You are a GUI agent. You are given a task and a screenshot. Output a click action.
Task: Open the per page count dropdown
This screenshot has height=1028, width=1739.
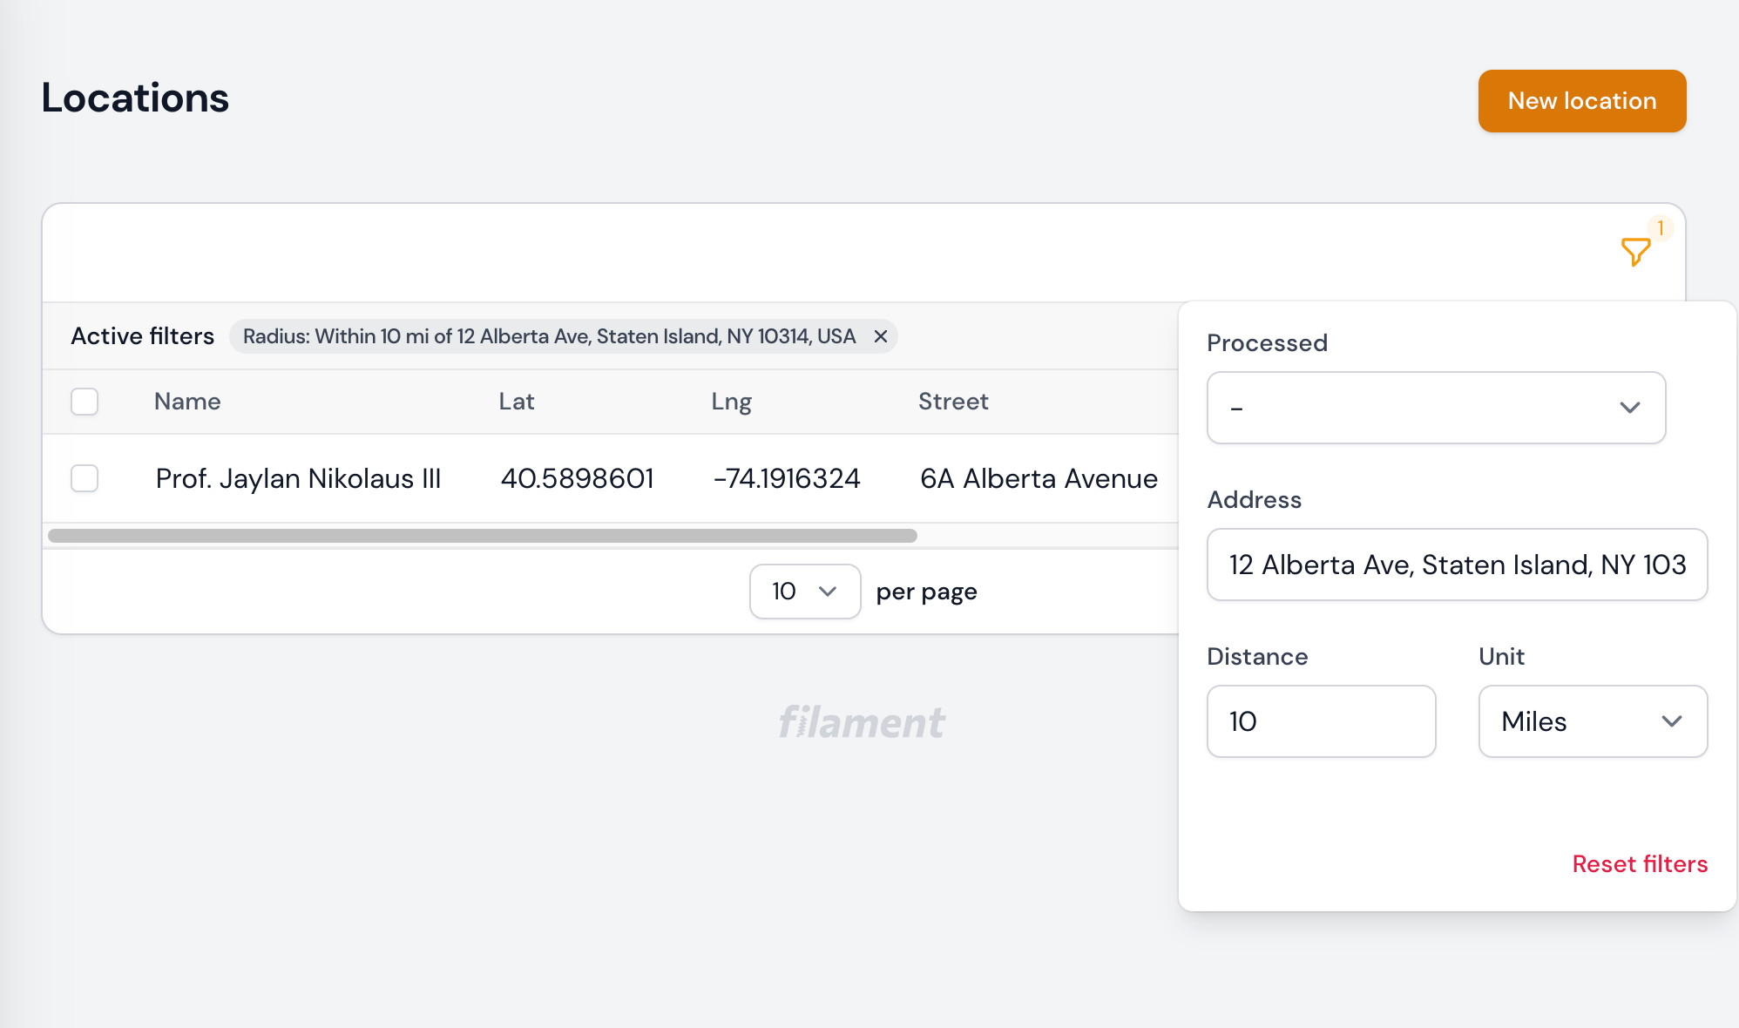pyautogui.click(x=804, y=592)
